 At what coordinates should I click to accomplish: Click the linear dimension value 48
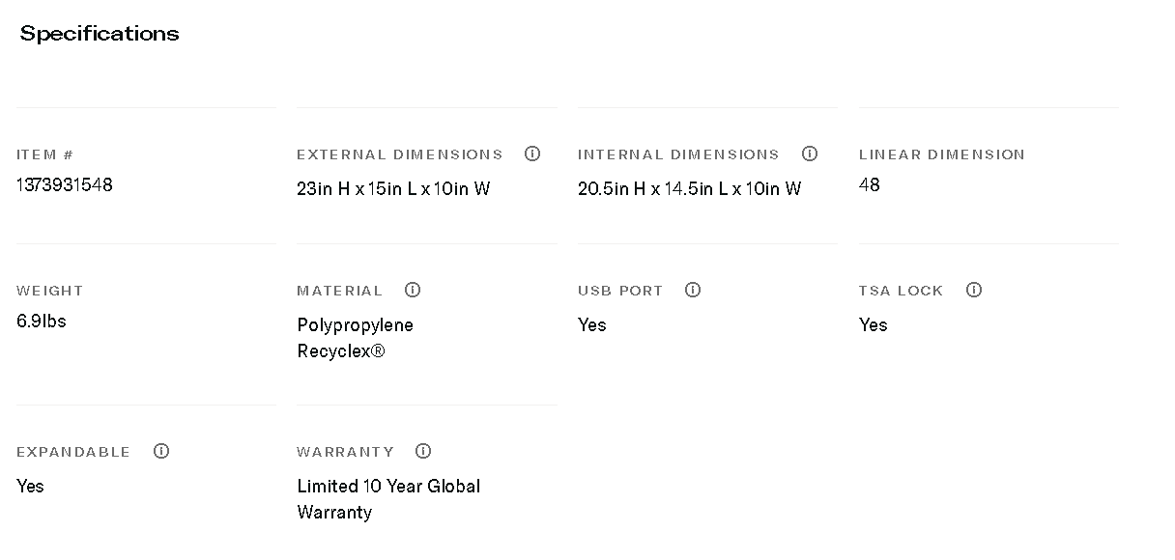870,184
